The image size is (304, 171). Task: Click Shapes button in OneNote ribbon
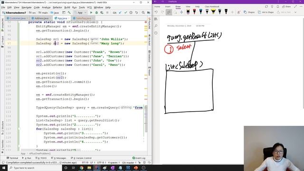(249, 12)
